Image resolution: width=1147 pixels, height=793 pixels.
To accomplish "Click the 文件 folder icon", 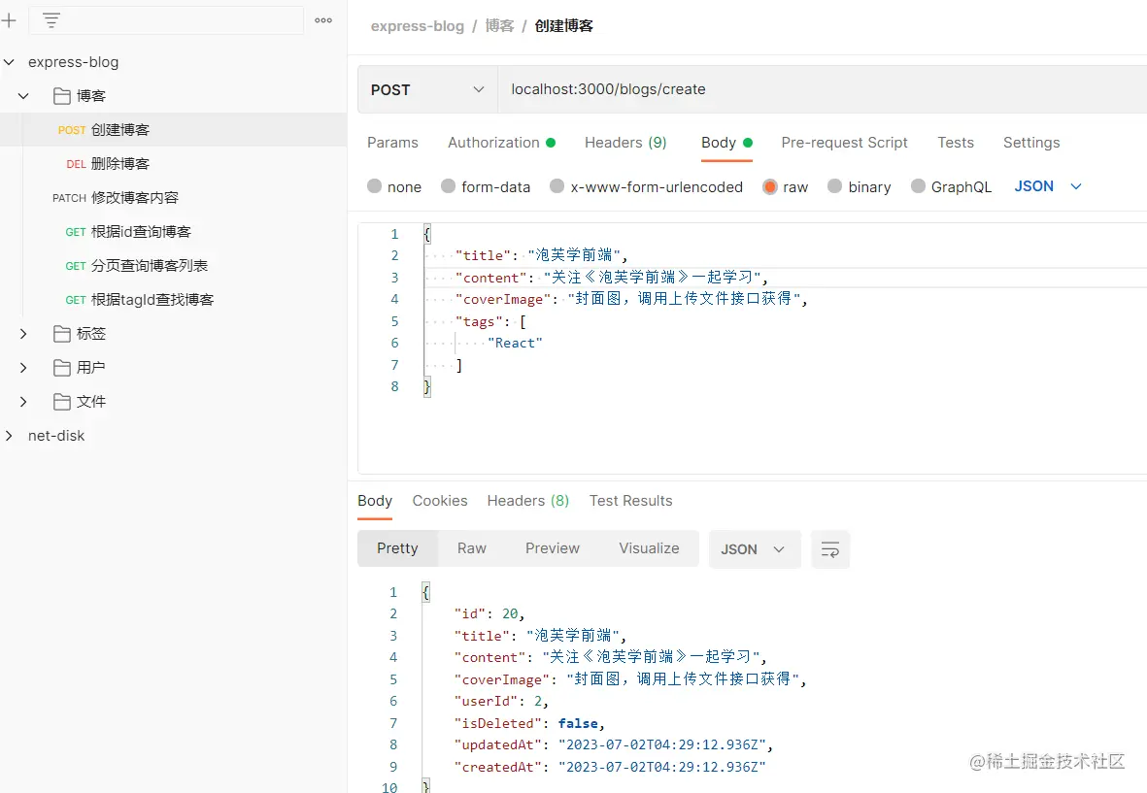I will pyautogui.click(x=62, y=401).
